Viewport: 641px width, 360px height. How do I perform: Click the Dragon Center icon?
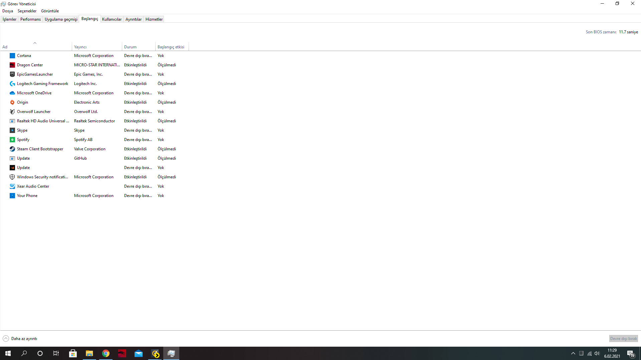coord(12,65)
